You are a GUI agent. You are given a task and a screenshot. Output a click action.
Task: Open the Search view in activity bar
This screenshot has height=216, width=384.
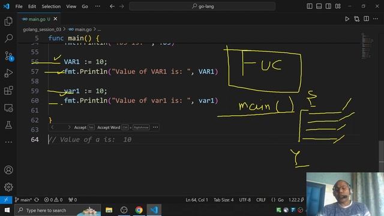pyautogui.click(x=8, y=38)
